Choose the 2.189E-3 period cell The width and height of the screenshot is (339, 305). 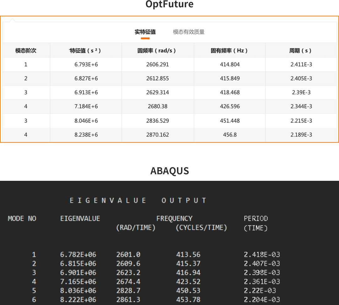[x=301, y=135]
